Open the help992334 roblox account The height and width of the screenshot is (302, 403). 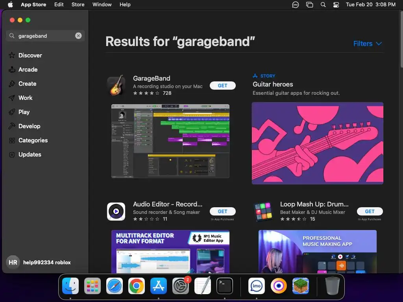click(47, 262)
